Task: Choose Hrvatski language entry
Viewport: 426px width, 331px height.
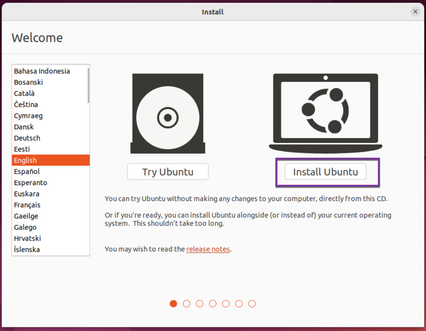Action: (27, 238)
